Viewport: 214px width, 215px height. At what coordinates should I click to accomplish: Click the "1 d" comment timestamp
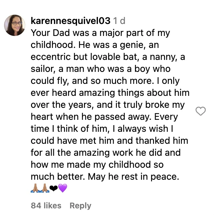(x=119, y=21)
